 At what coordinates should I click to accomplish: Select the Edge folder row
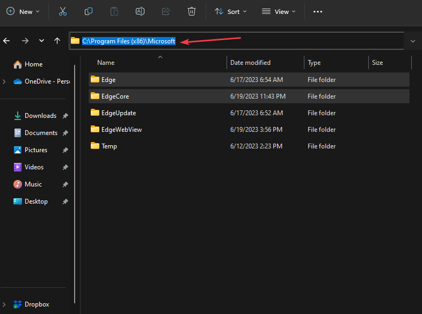point(249,80)
